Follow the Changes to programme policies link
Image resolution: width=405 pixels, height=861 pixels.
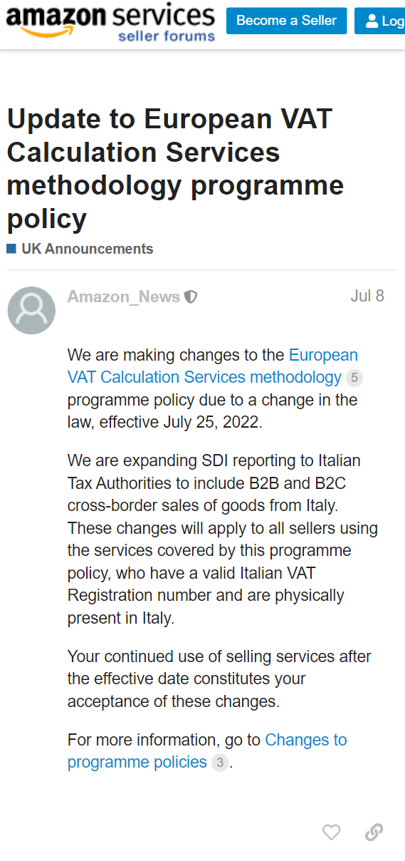point(207,751)
